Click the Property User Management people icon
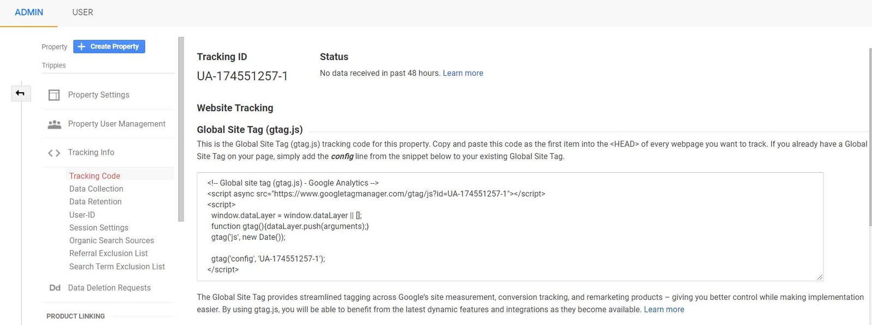This screenshot has width=872, height=325. click(54, 124)
